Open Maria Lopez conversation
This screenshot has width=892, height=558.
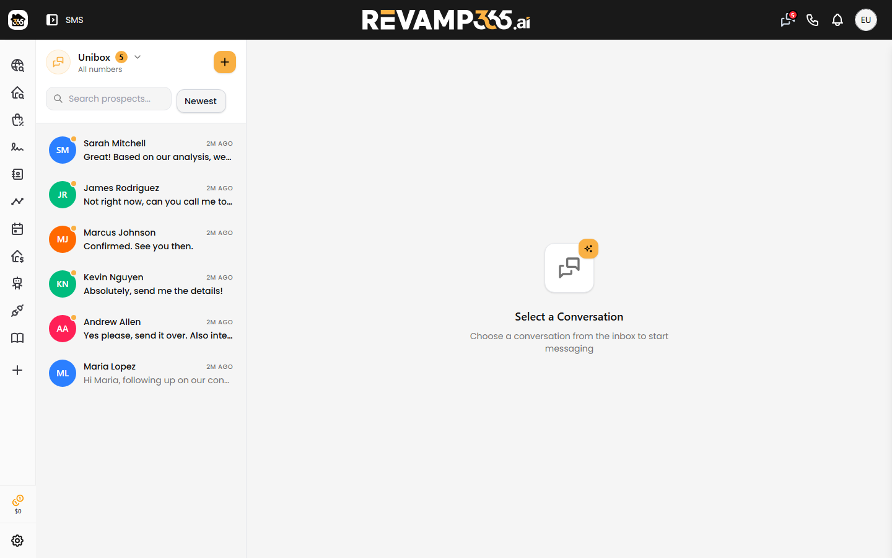pos(141,373)
